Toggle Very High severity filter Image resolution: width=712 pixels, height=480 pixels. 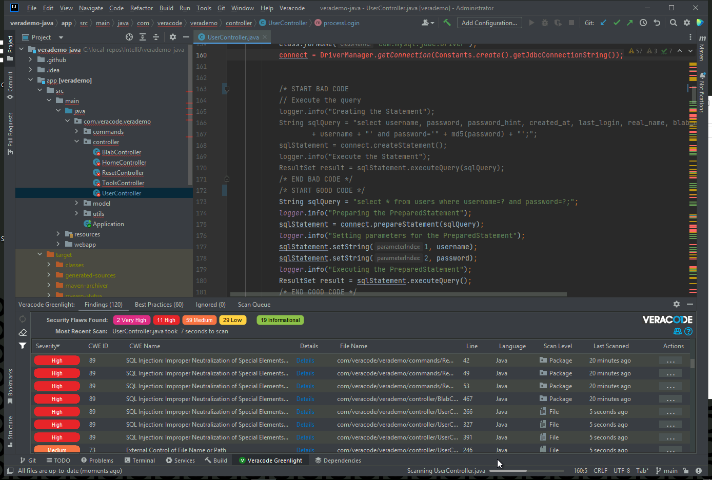(131, 320)
